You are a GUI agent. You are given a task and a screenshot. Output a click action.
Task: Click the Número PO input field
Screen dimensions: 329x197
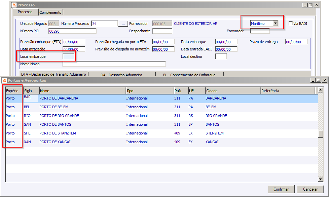click(x=72, y=31)
